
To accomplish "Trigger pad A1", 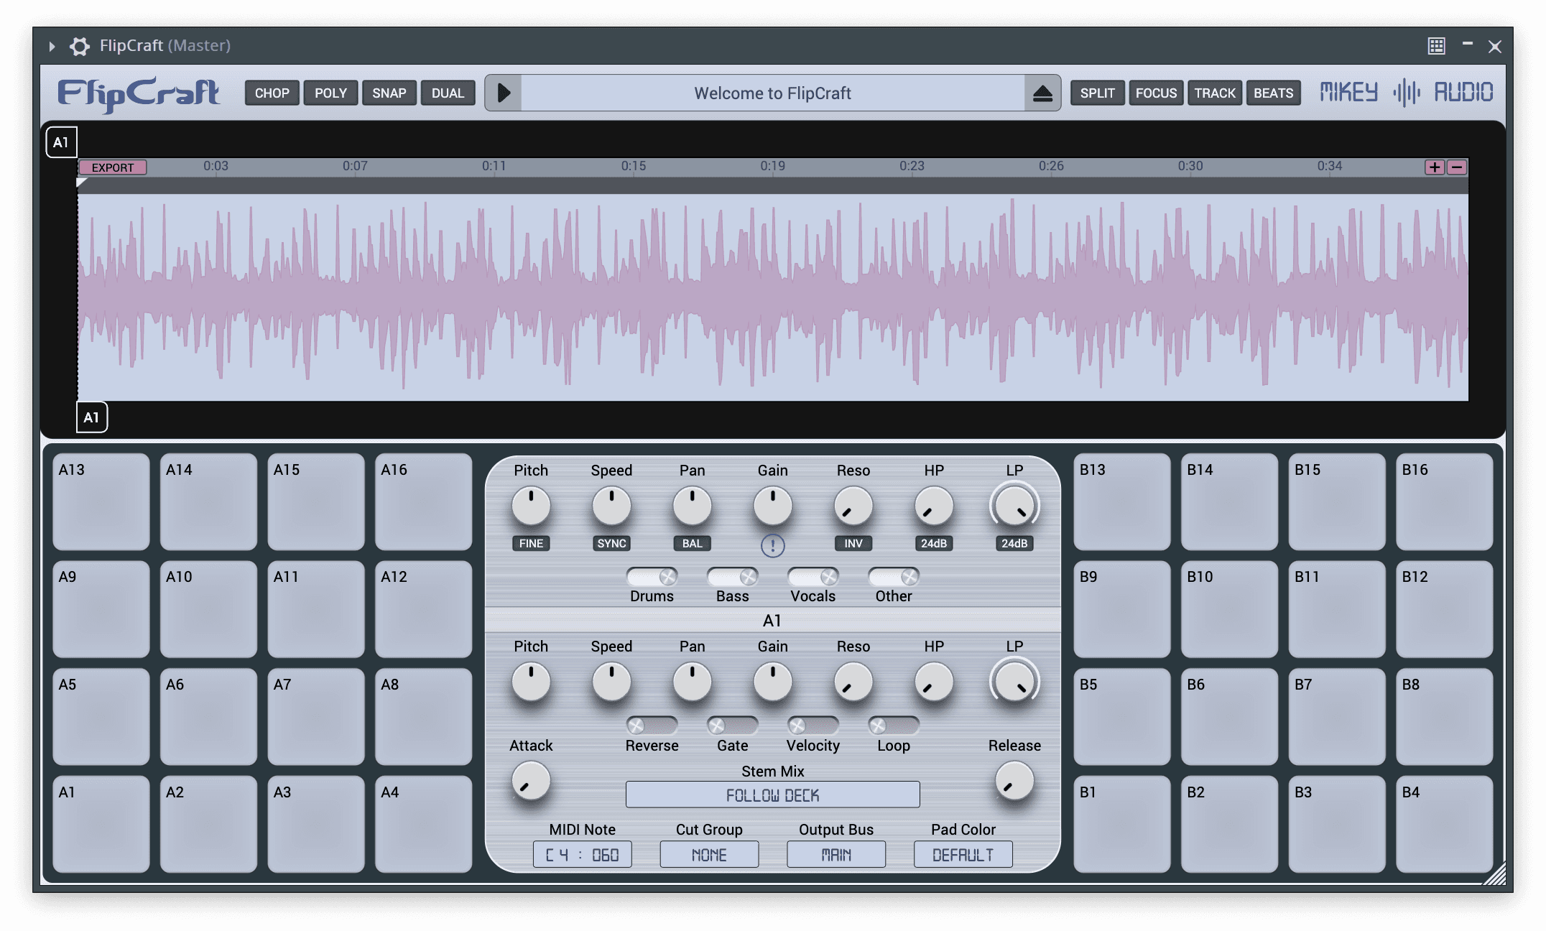I will pos(101,824).
